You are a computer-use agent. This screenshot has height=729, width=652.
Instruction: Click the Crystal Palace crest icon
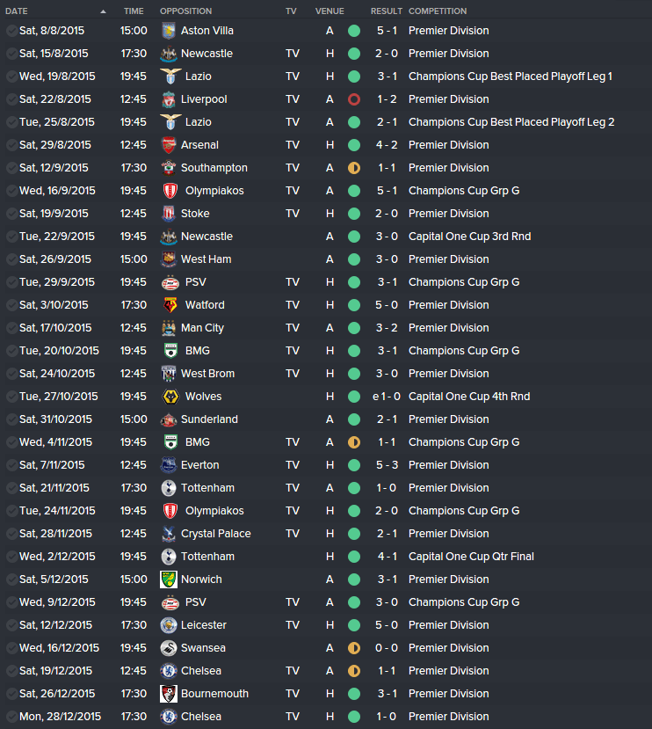[x=168, y=534]
